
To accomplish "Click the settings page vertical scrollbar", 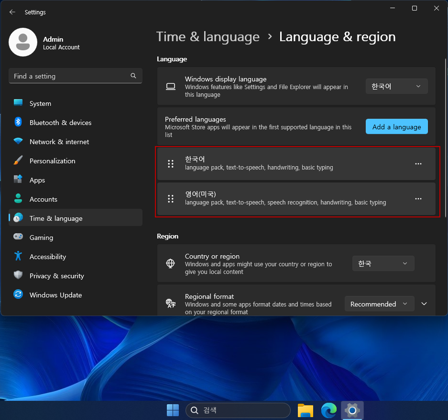I will pos(445,137).
